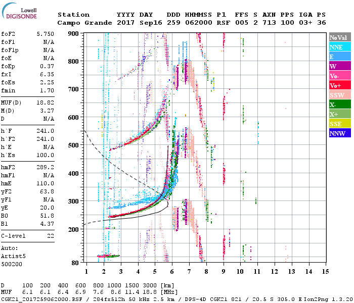Select the SSE yellow legend swatch

pyautogui.click(x=340, y=124)
